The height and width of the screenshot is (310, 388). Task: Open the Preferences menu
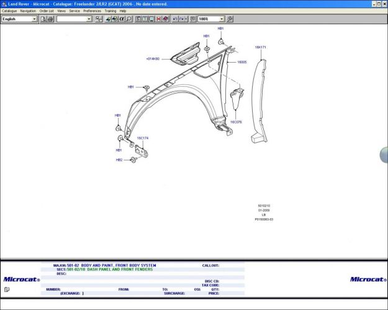click(x=92, y=11)
